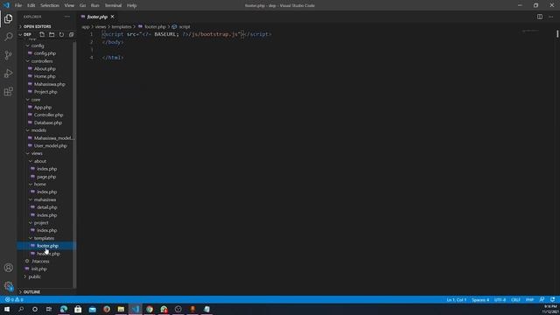Expand the Outline section
Screen dimensions: 560x315
(x=31, y=292)
